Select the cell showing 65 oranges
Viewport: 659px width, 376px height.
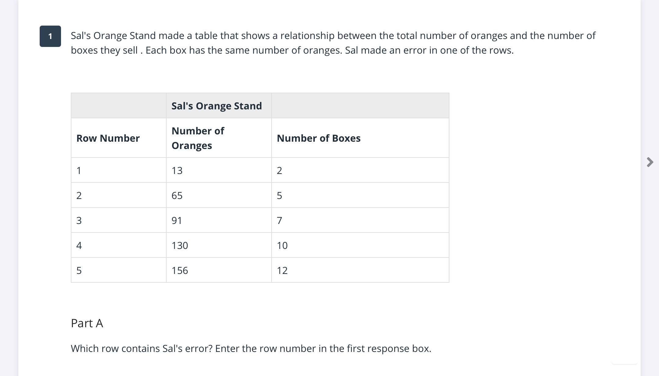[x=177, y=195]
